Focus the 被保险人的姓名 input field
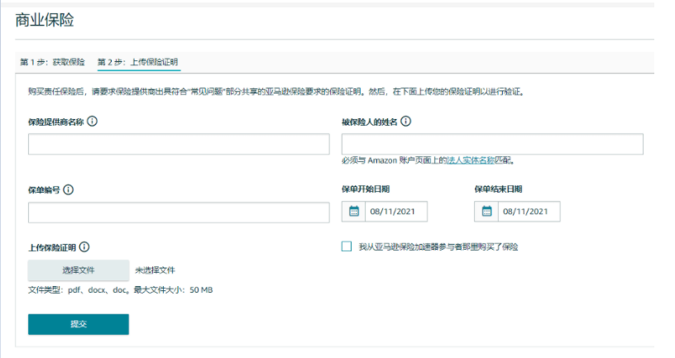 tap(492, 144)
